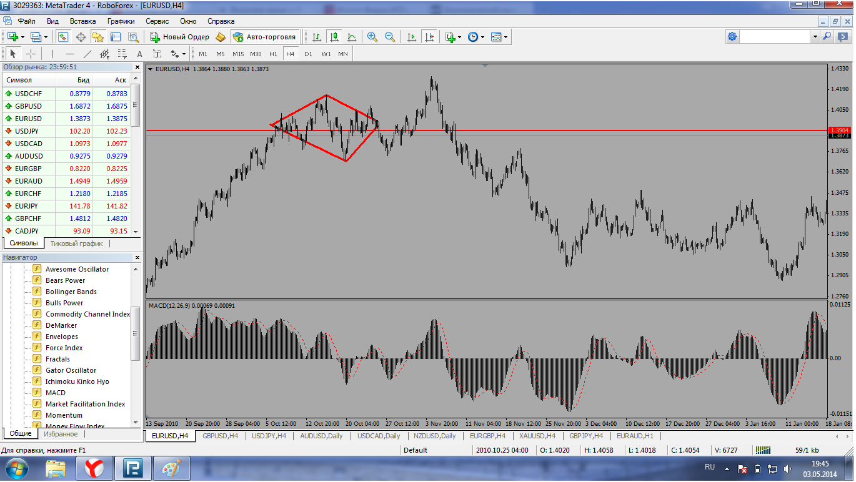The height and width of the screenshot is (482, 856).
Task: Click the New Chart icon
Action: 12,37
